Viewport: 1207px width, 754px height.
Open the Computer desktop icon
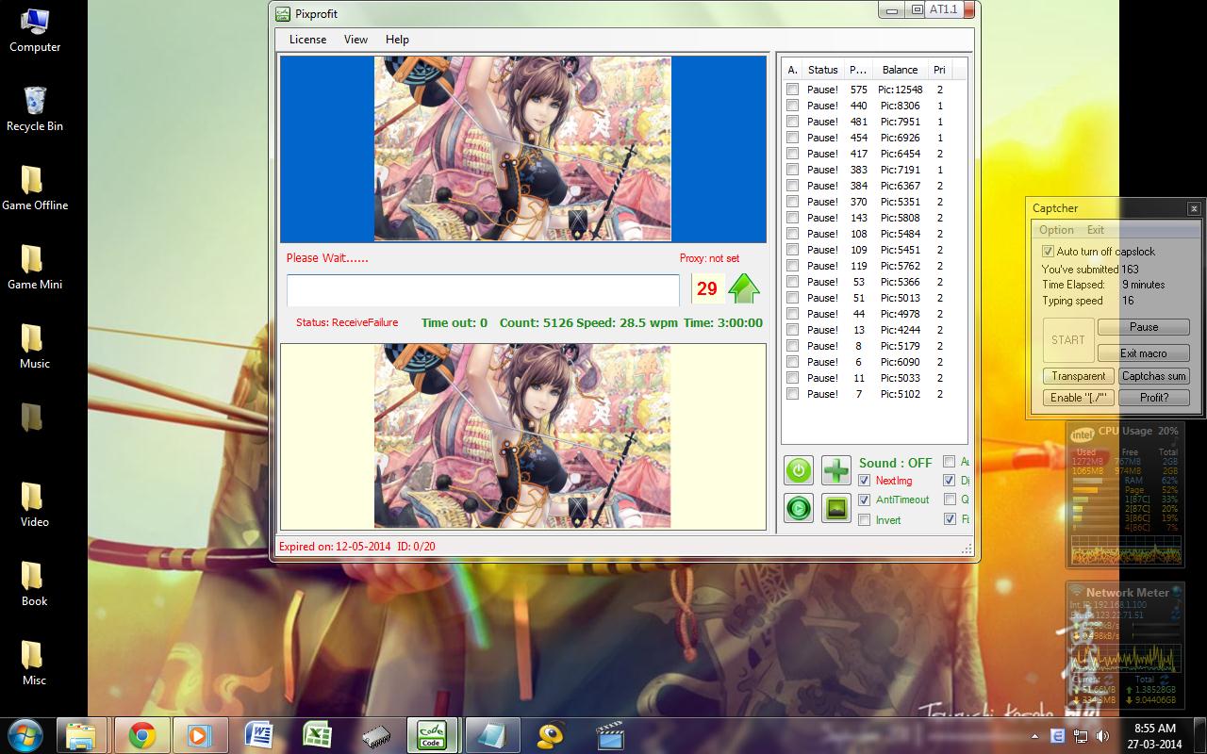[x=35, y=29]
